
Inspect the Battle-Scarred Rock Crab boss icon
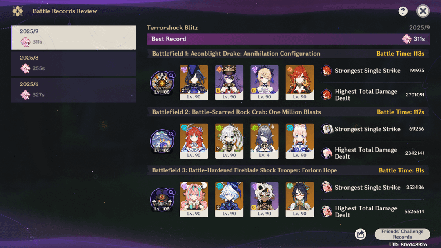(x=162, y=141)
